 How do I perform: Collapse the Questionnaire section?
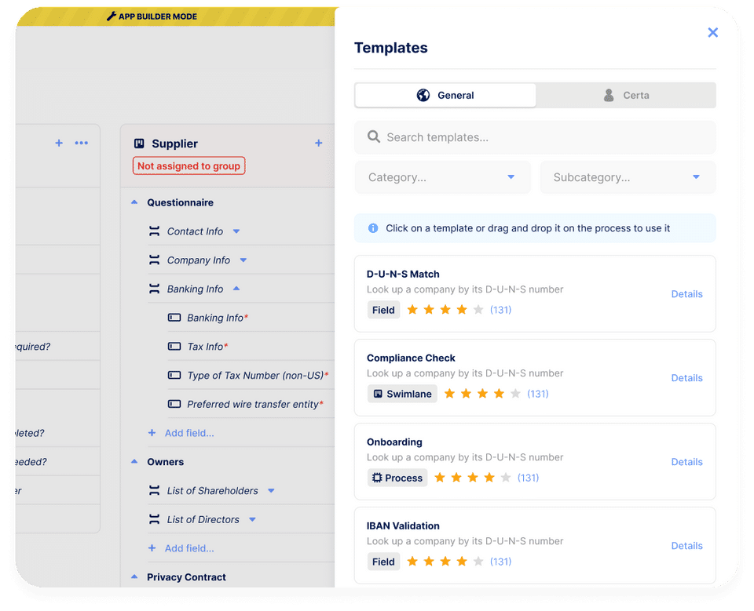(134, 202)
